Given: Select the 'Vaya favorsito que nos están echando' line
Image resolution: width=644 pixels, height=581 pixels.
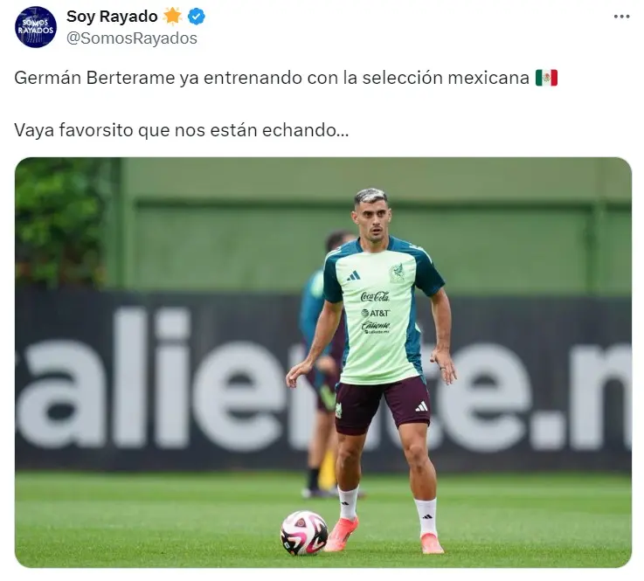Looking at the screenshot, I should tap(181, 130).
